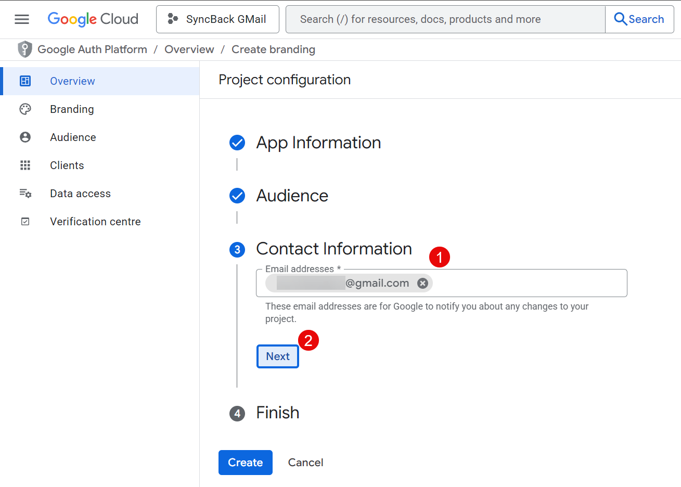Open Branding in the sidebar
681x487 pixels.
click(x=72, y=109)
